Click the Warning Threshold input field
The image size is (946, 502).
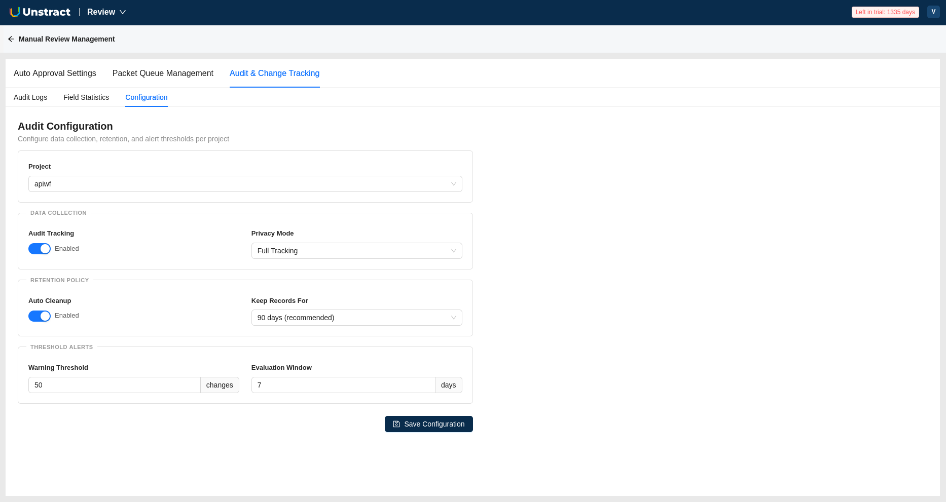[115, 385]
